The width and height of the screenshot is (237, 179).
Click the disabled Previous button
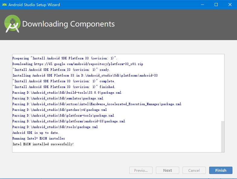141,170
